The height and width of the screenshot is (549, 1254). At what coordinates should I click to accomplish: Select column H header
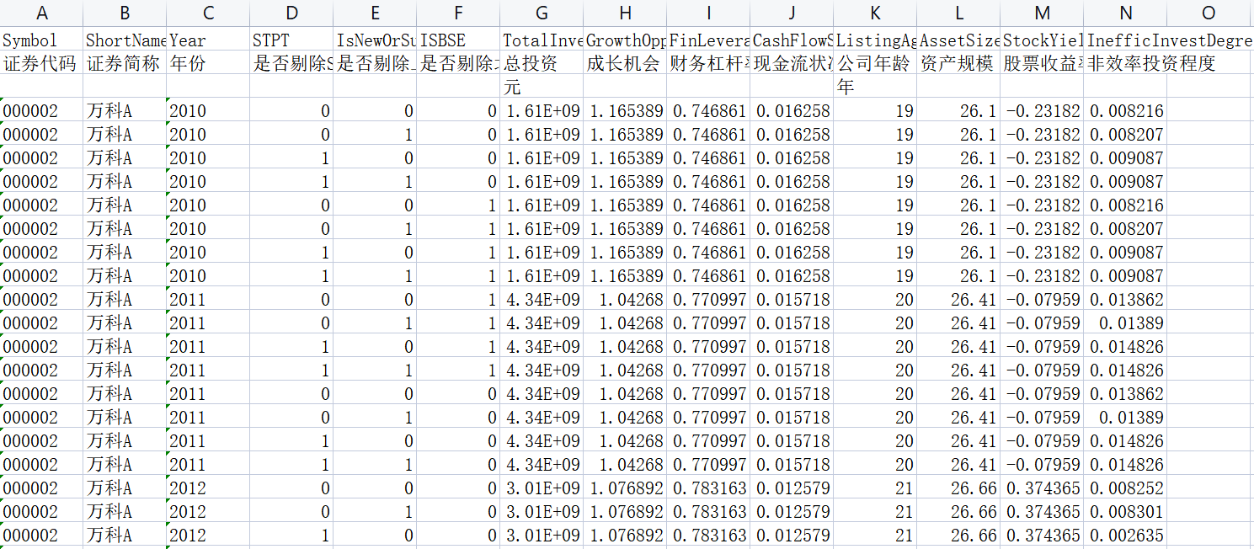(x=626, y=13)
